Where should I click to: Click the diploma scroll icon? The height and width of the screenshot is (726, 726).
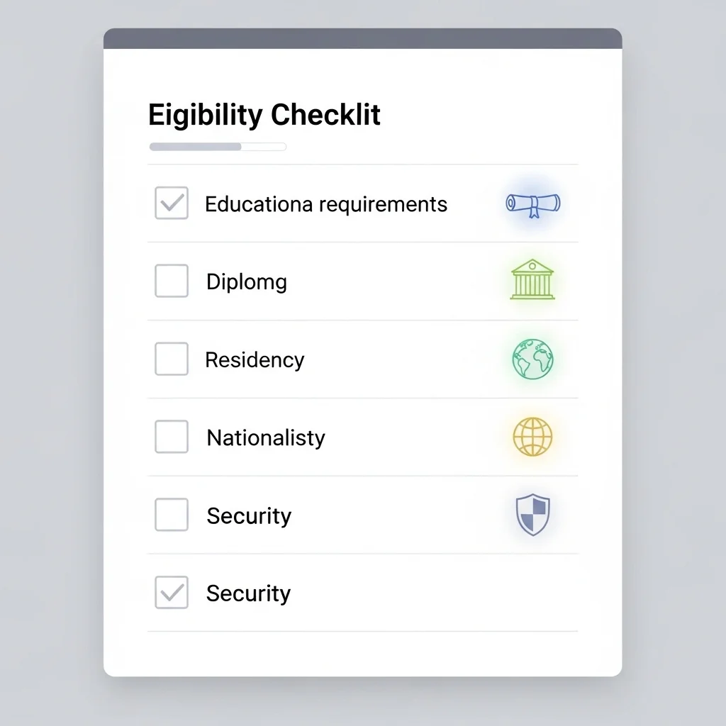pos(533,203)
